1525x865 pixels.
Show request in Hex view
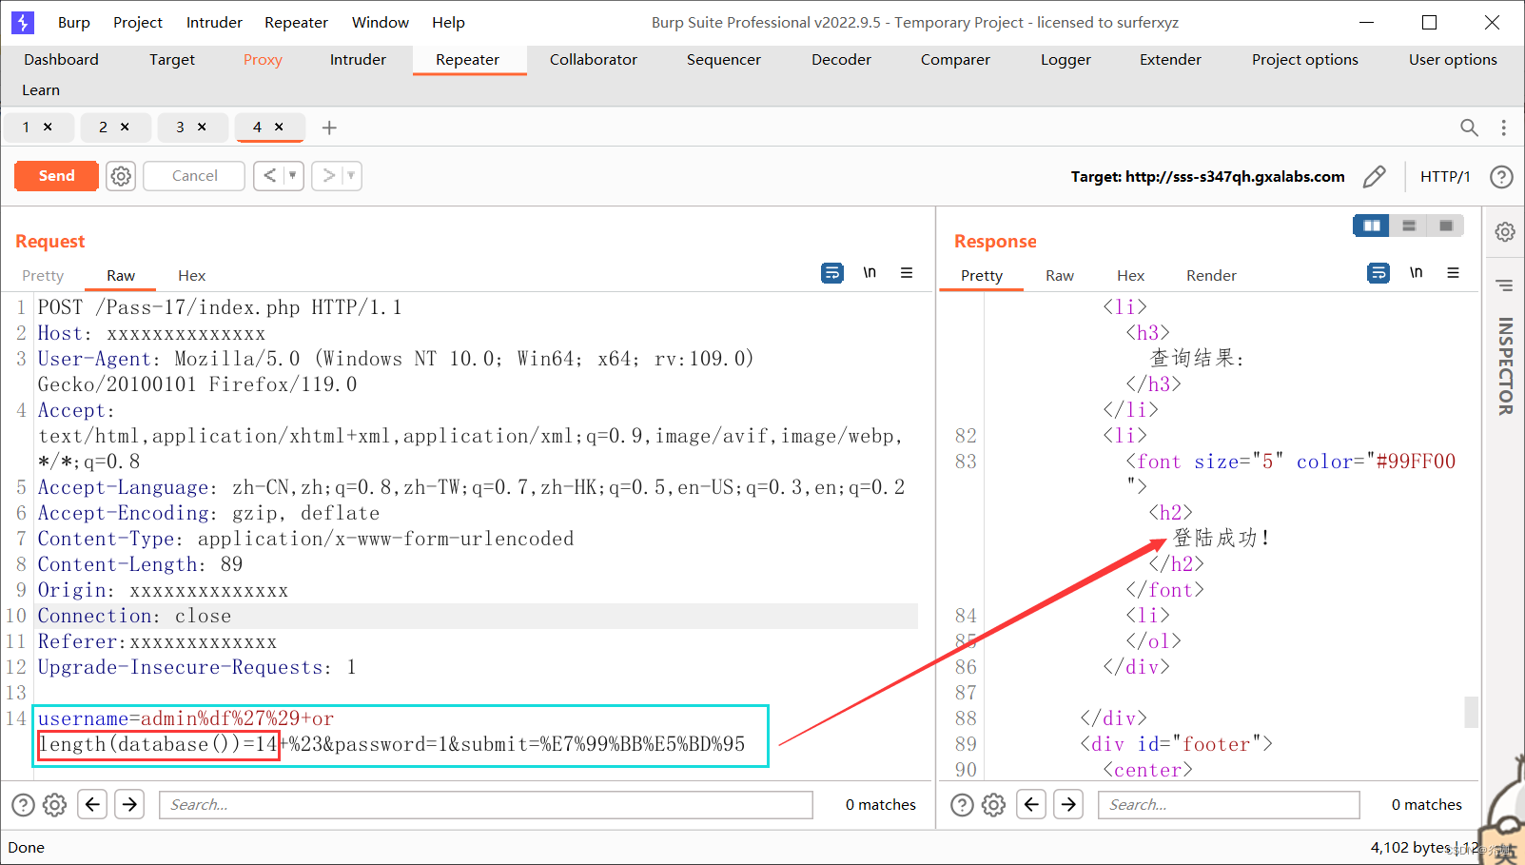click(191, 275)
